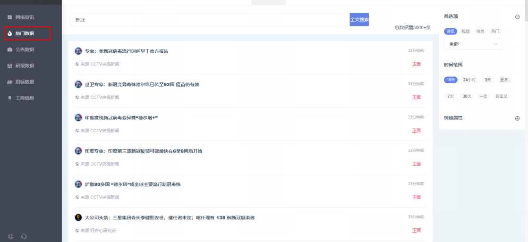Viewport: 528px width, 242px height.
Task: Expand the 情感属性 section with plus icon
Action: [517, 118]
